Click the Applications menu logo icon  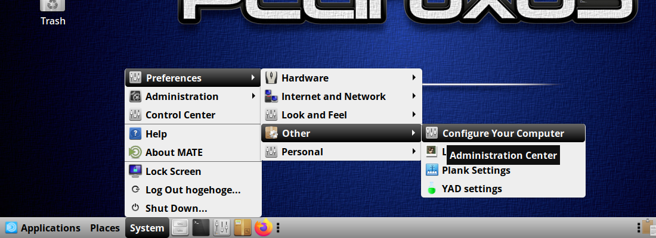pyautogui.click(x=11, y=228)
